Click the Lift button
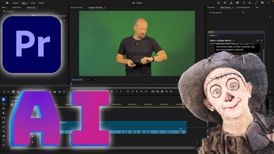This screenshot has height=154, width=274. (x=153, y=91)
